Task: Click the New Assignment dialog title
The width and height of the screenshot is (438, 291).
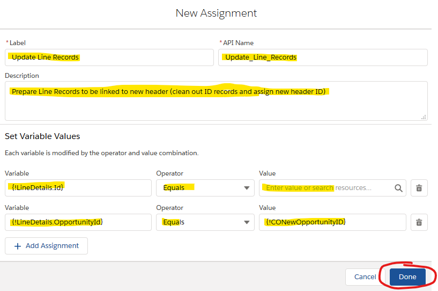Action: [x=216, y=13]
